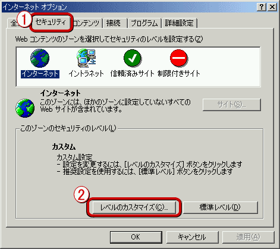Open the 接続 tab
The width and height of the screenshot is (280, 249).
pyautogui.click(x=114, y=23)
